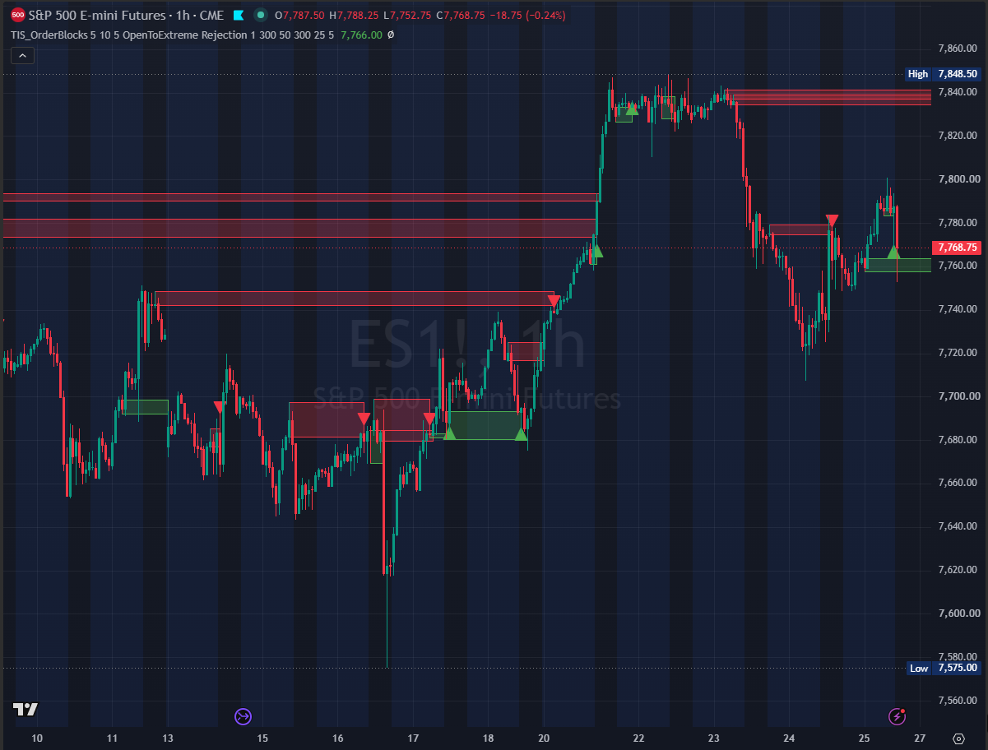The width and height of the screenshot is (988, 750).
Task: Select the red down-triangle signal above the 24 session
Action: point(833,220)
